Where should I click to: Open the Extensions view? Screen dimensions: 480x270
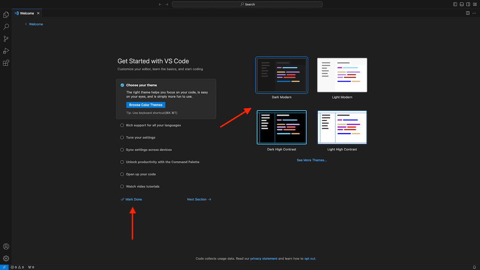[6, 63]
